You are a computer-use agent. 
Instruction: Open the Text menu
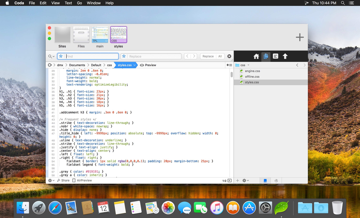click(x=68, y=3)
